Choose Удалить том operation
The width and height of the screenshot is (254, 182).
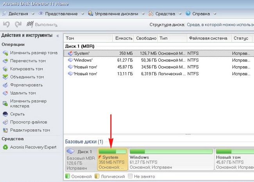click(x=23, y=93)
